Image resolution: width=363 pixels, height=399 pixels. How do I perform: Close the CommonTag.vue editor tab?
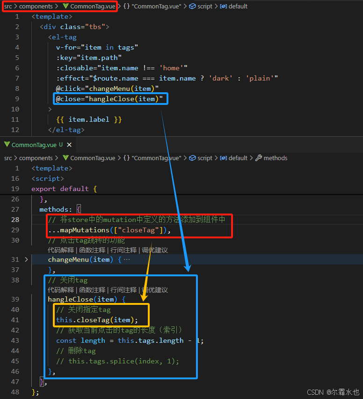tap(69, 145)
